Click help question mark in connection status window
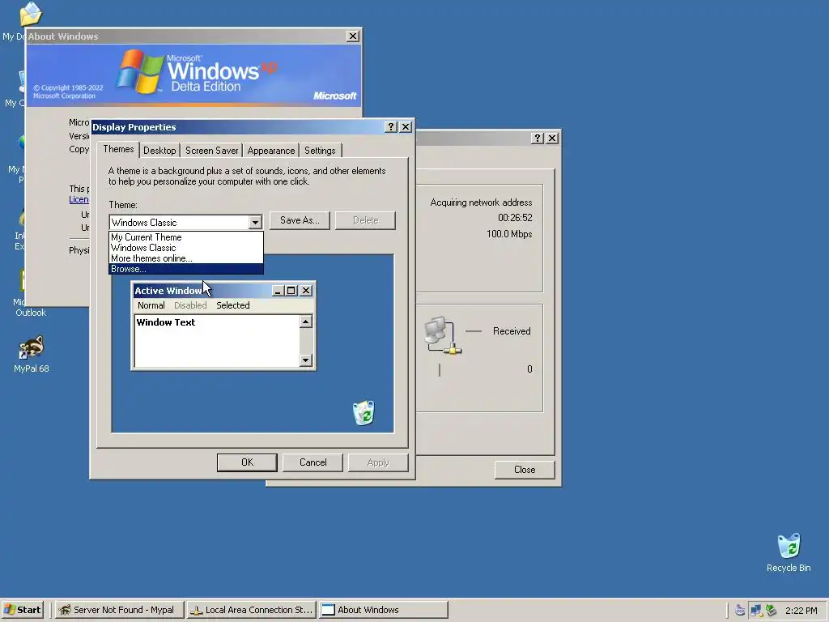This screenshot has width=829, height=622. pos(538,138)
